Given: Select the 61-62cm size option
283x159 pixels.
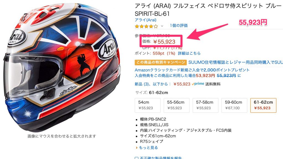Looking at the screenshot, I should (263, 105).
